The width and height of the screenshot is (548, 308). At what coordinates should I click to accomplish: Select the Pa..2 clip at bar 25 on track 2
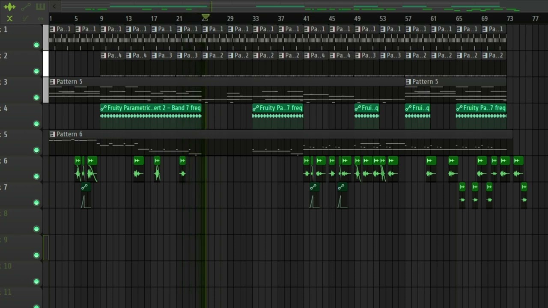coord(214,64)
